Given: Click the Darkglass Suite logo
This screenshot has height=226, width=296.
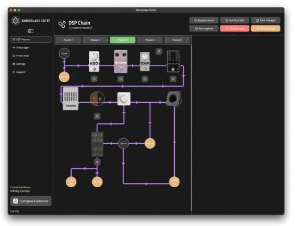Looking at the screenshot, I should coord(31,21).
